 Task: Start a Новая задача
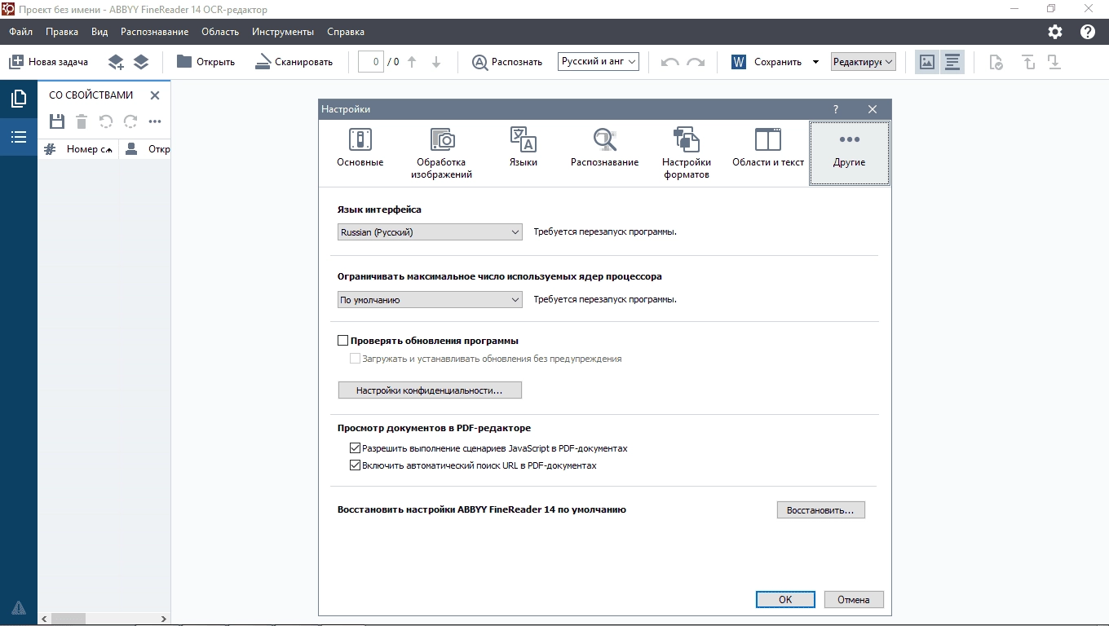click(49, 62)
